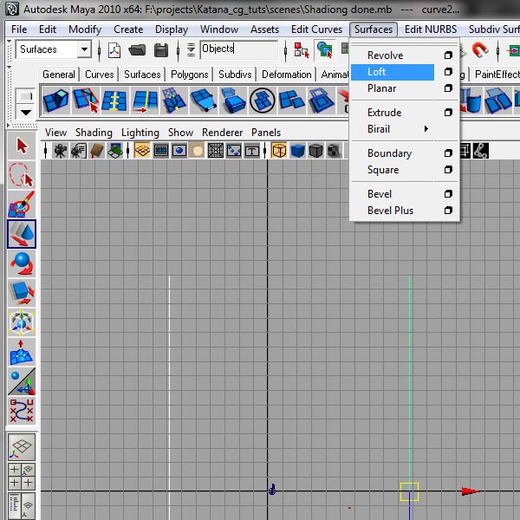Viewport: 520px width, 520px height.
Task: Click Select by hierarchy icon
Action: pyautogui.click(x=302, y=50)
